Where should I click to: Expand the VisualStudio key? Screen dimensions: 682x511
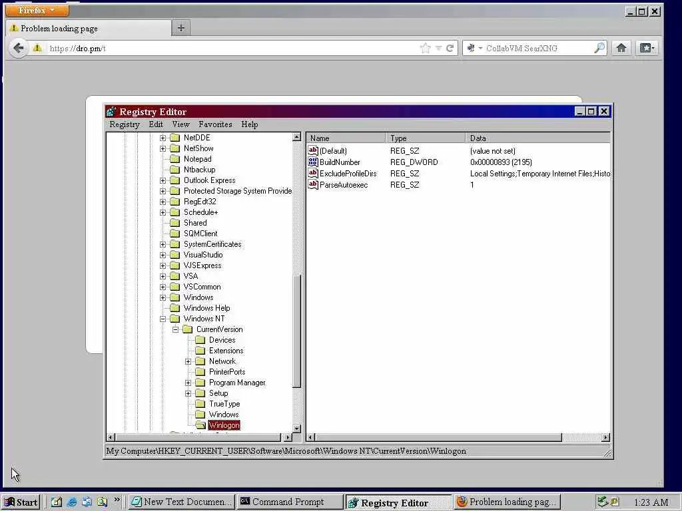coord(163,255)
